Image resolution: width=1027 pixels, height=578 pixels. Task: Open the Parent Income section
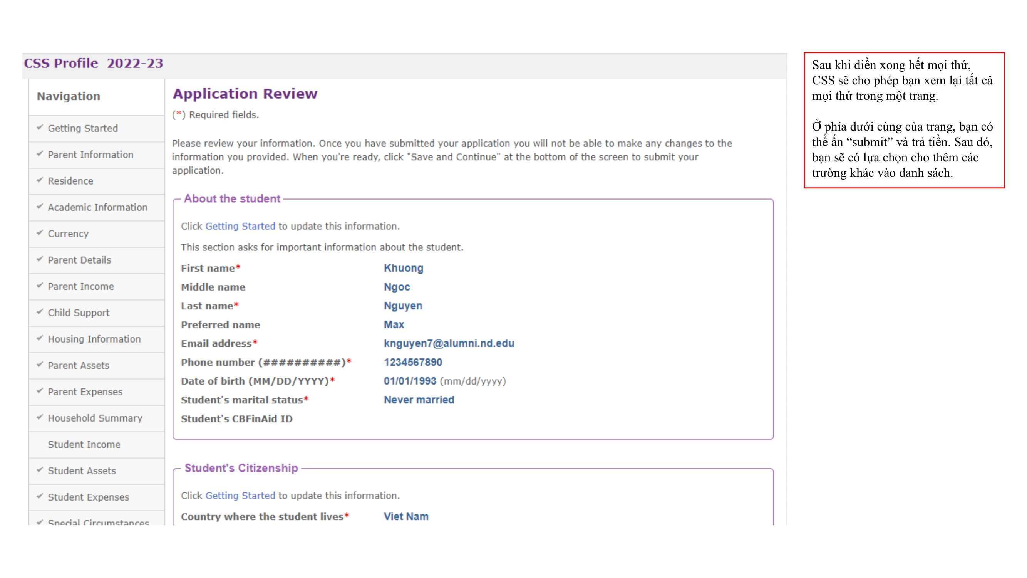(x=80, y=286)
